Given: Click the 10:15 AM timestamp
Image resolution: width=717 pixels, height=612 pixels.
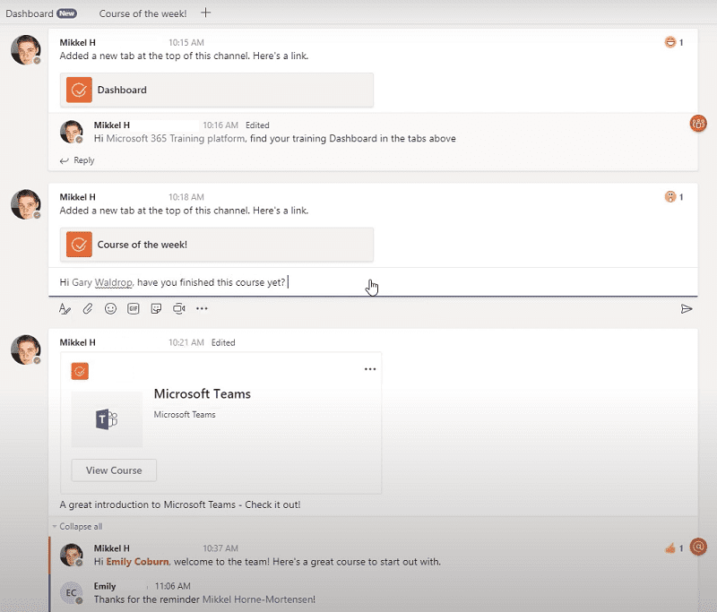Looking at the screenshot, I should coord(186,42).
